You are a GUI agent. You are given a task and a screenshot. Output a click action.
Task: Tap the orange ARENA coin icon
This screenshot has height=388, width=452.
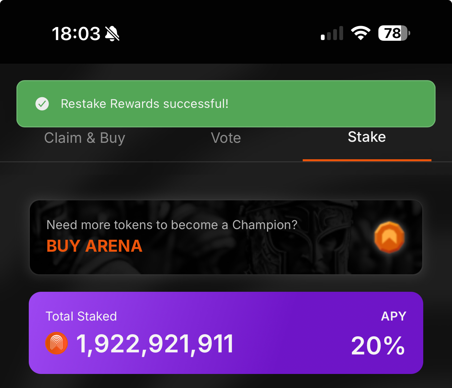[x=389, y=237]
